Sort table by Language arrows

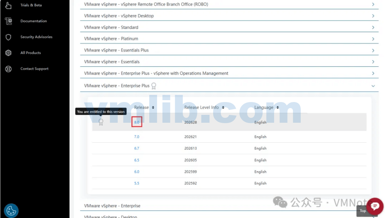(277, 107)
